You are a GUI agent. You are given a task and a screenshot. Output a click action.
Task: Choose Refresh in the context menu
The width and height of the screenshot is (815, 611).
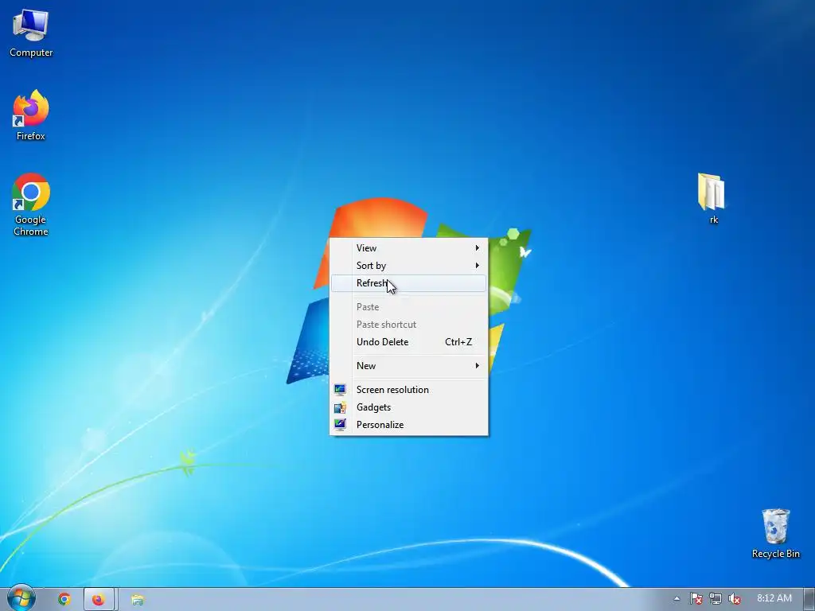click(x=408, y=283)
